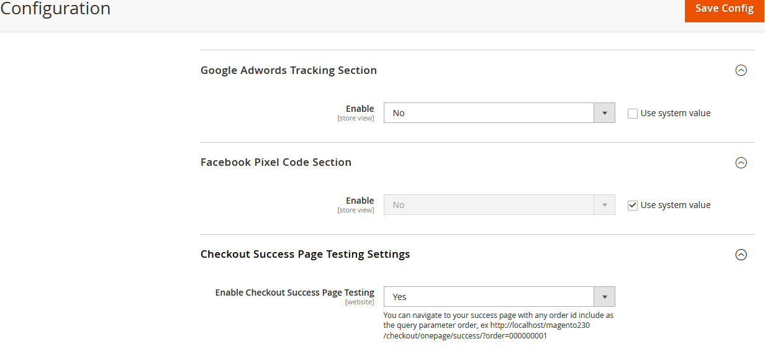Click the Configuration page title
Image resolution: width=765 pixels, height=354 pixels.
click(55, 9)
